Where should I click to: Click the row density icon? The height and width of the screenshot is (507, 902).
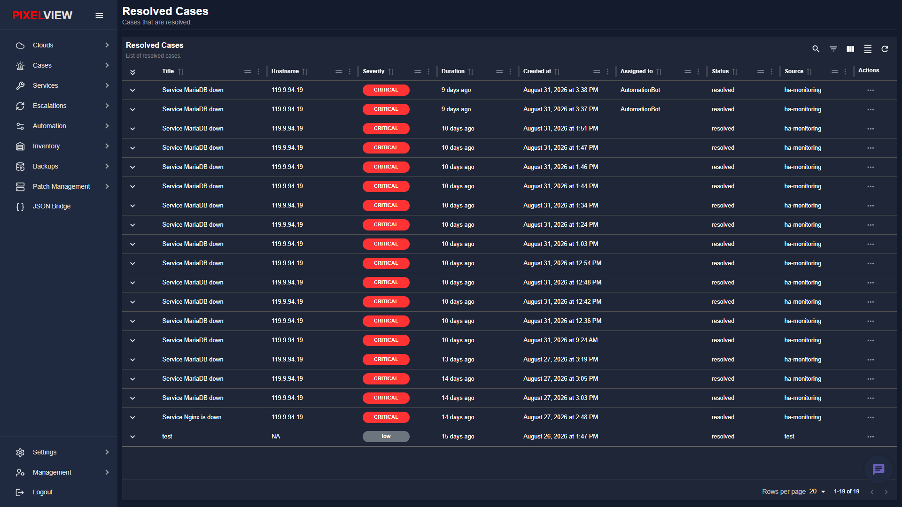point(868,49)
